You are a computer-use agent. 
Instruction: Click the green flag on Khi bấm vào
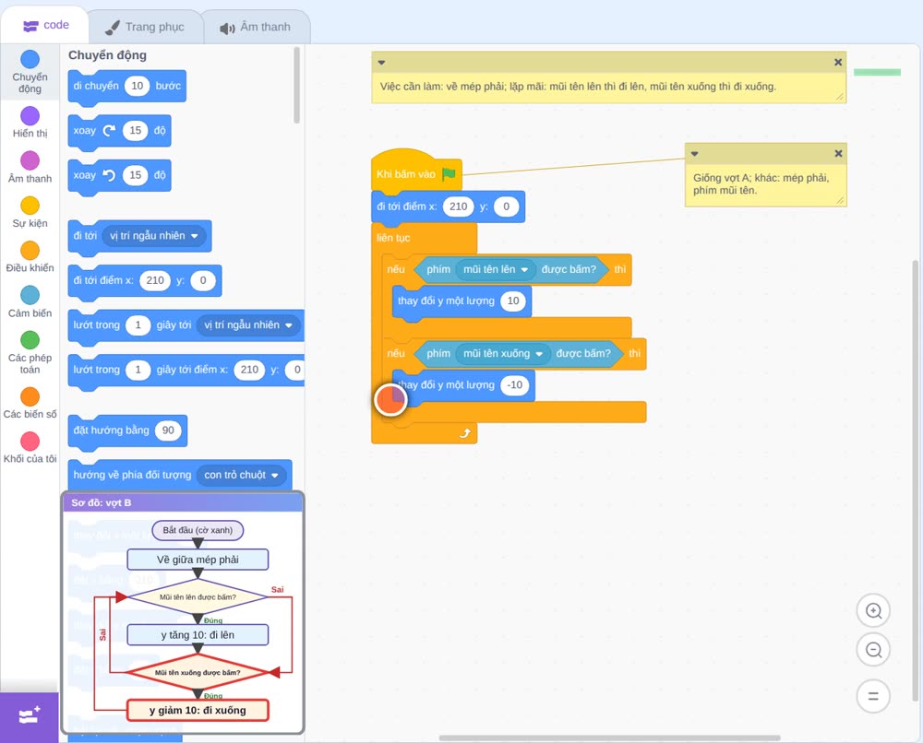tap(449, 173)
